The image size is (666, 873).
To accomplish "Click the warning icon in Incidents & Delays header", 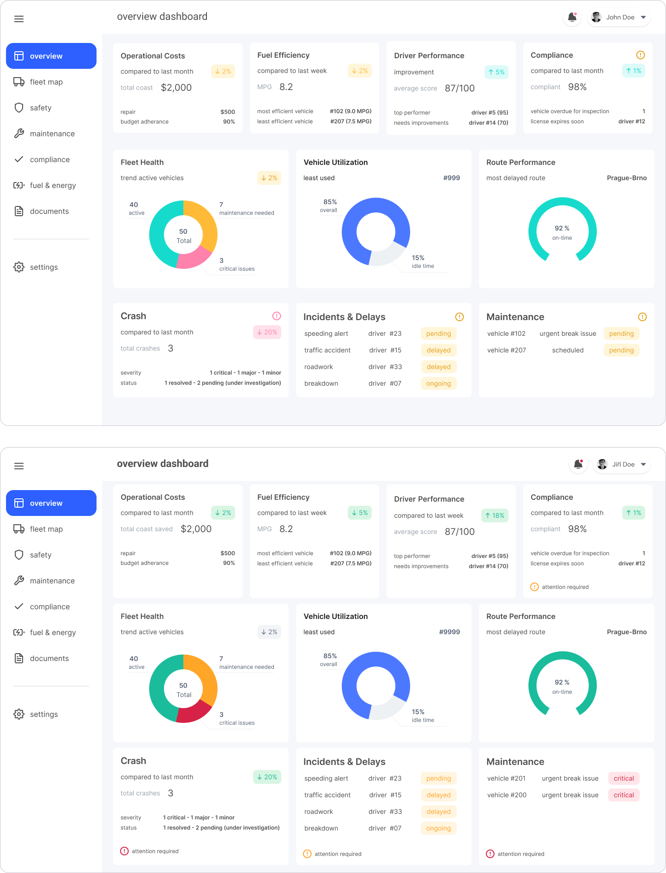I will (x=459, y=317).
